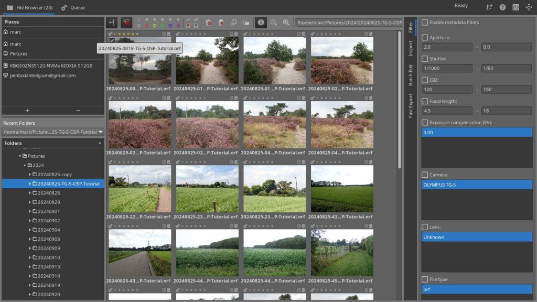The image size is (537, 302).
Task: Click the toolbar red-cross trash filter icon
Action: [x=221, y=23]
